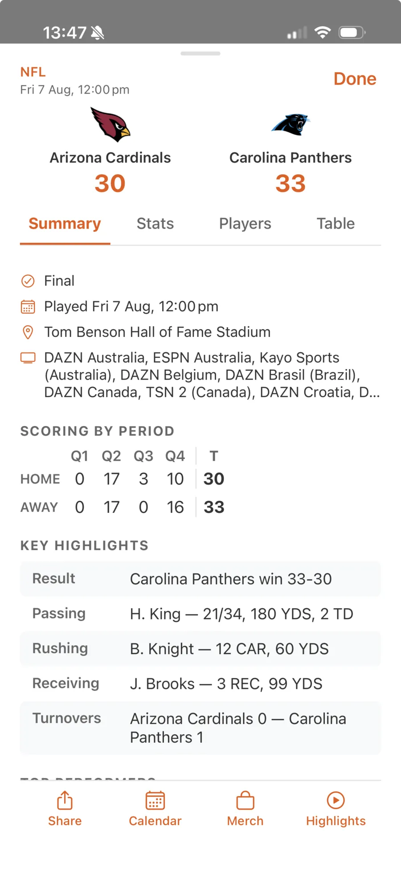Tap the played date calendar icon

point(28,307)
